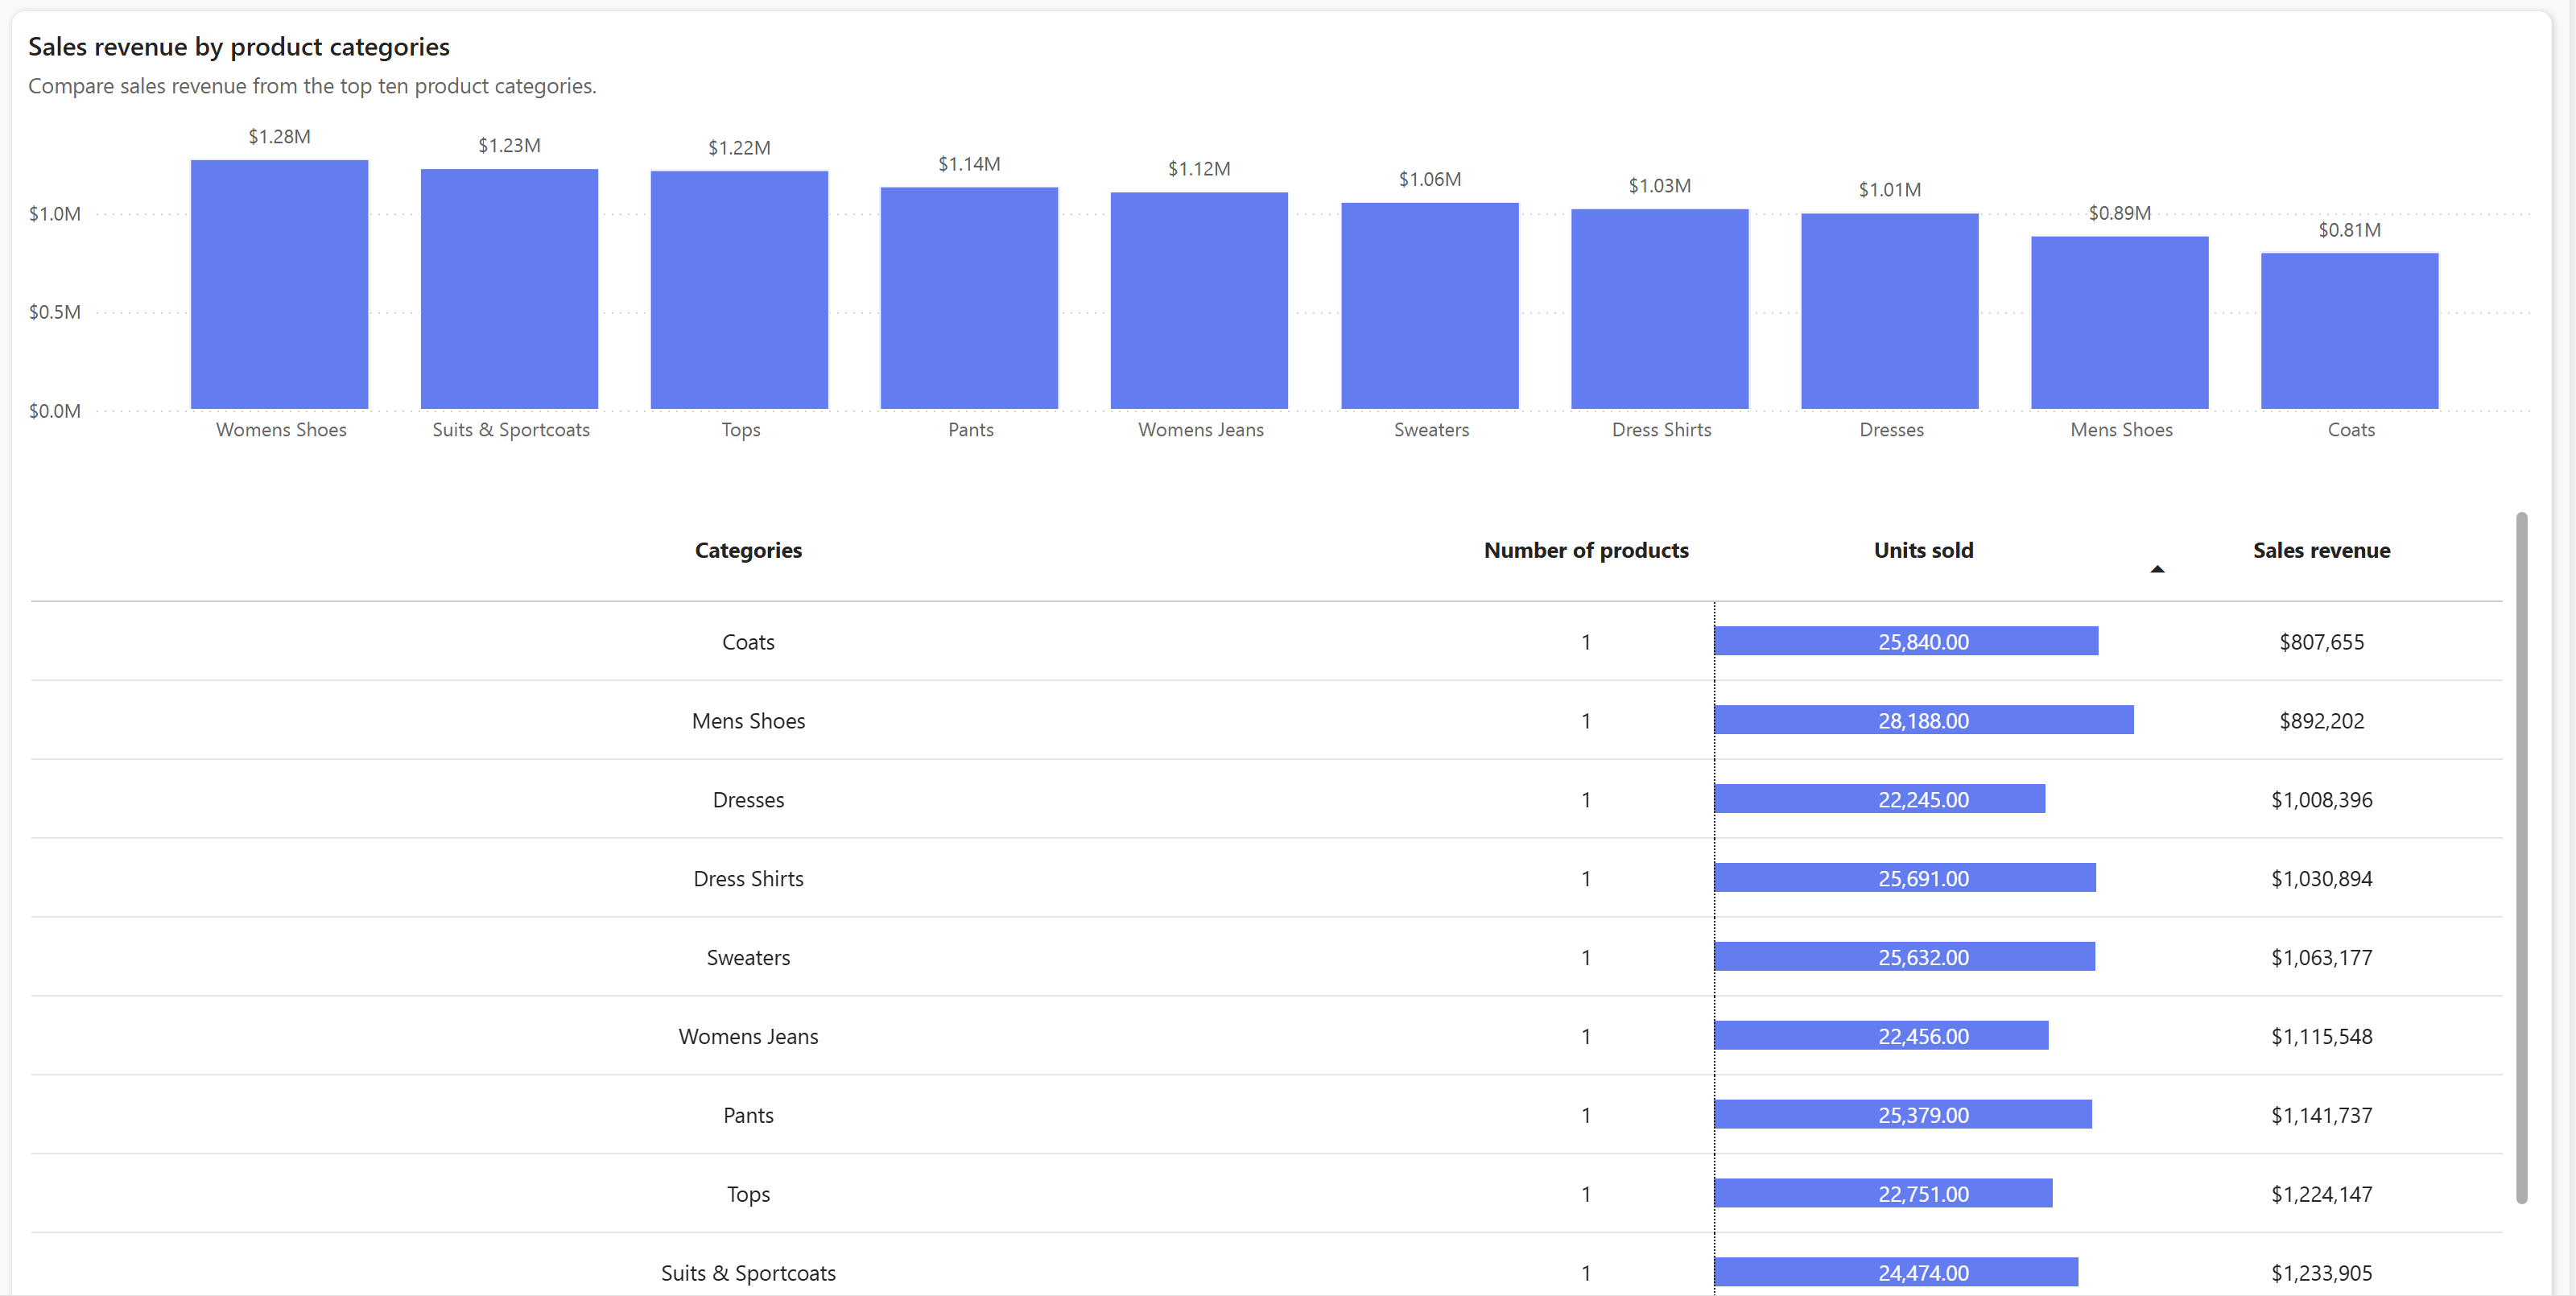Image resolution: width=2576 pixels, height=1296 pixels.
Task: Click the Compare sales revenue subtitle text
Action: (x=312, y=86)
